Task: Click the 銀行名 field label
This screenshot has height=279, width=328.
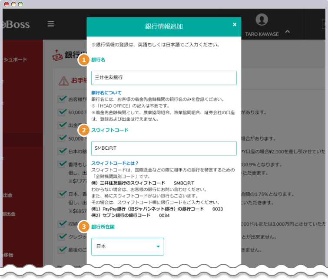Action: (98, 59)
